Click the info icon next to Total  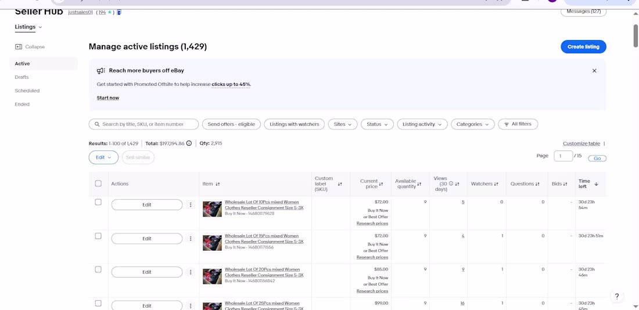click(189, 143)
